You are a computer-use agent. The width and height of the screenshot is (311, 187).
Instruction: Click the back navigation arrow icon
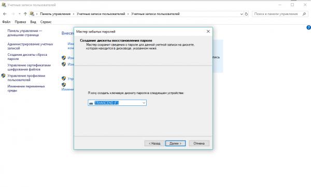point(5,14)
